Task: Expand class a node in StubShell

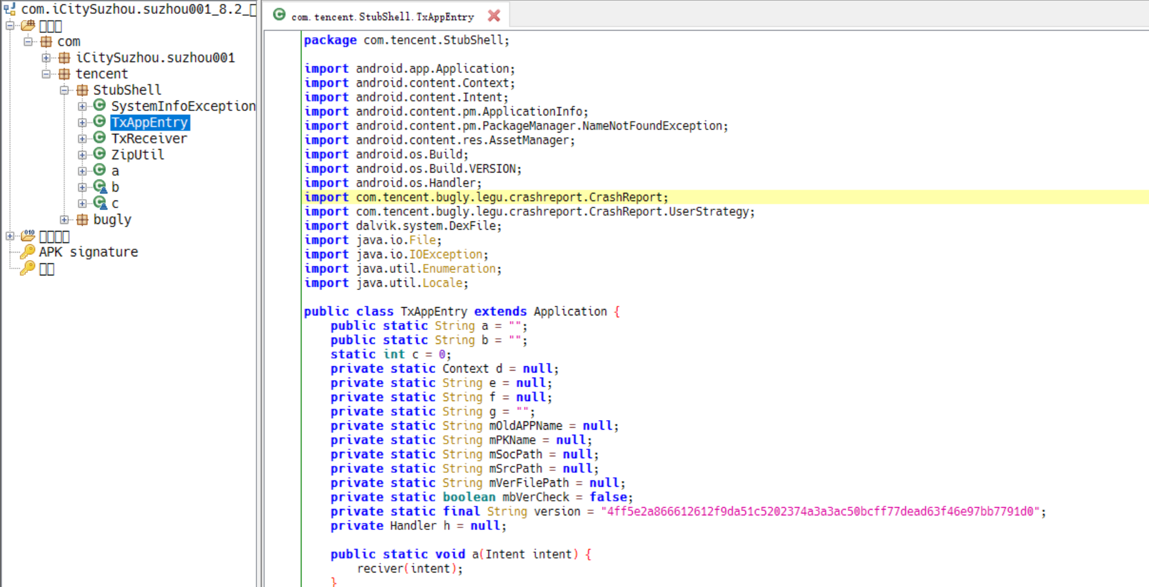Action: (x=82, y=171)
